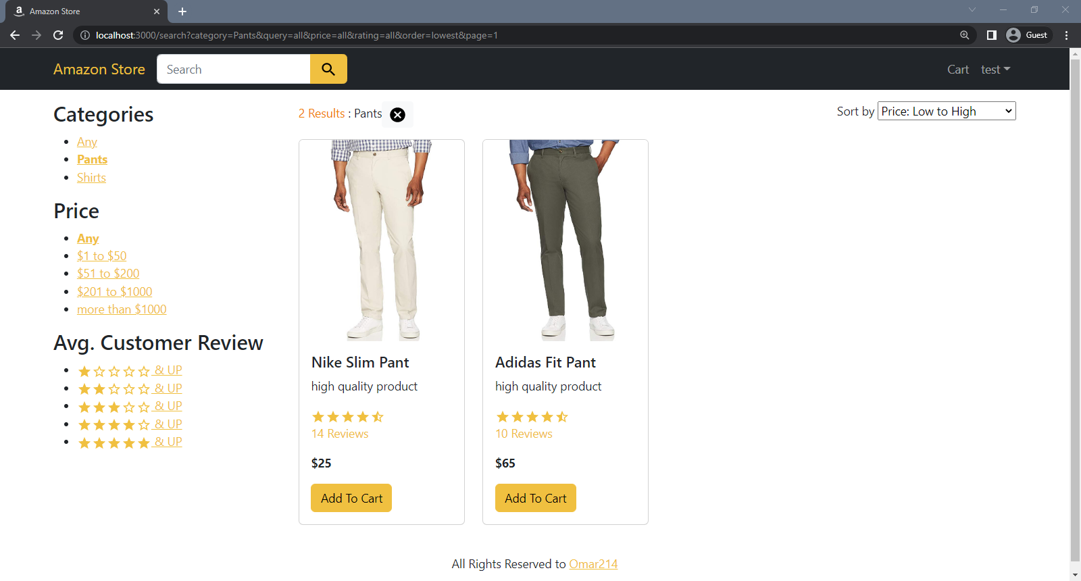Click the 2 Results text
The height and width of the screenshot is (581, 1081).
click(322, 113)
